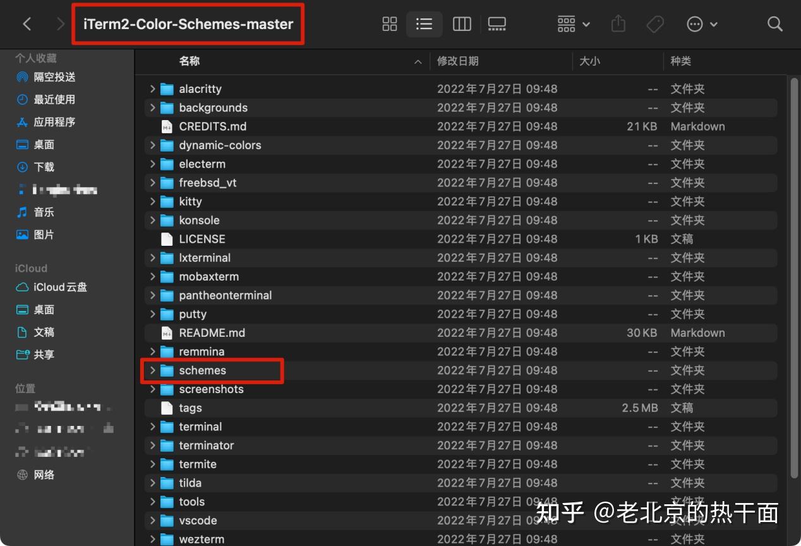This screenshot has width=801, height=546.
Task: Select the pantheonterminal folder row
Action: 461,295
